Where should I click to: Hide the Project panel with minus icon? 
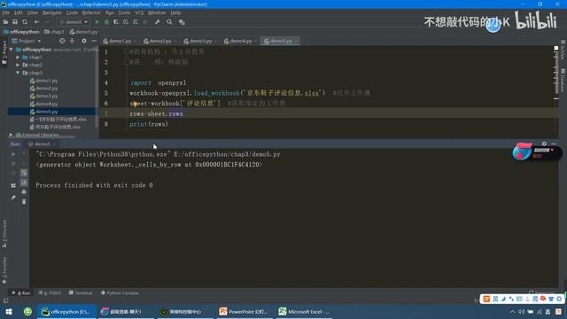coord(94,41)
